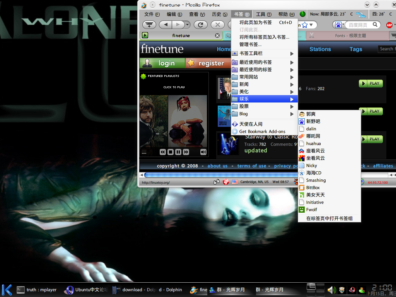Viewport: 396px width, 297px height.
Task: Open the 查看 (V) menu
Action: click(x=197, y=14)
